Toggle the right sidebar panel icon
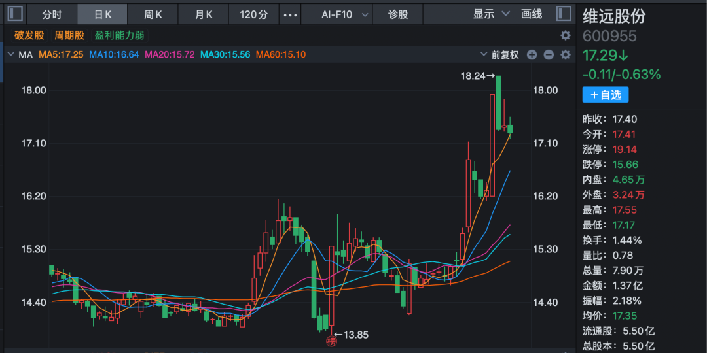The width and height of the screenshot is (707, 353). 563,14
